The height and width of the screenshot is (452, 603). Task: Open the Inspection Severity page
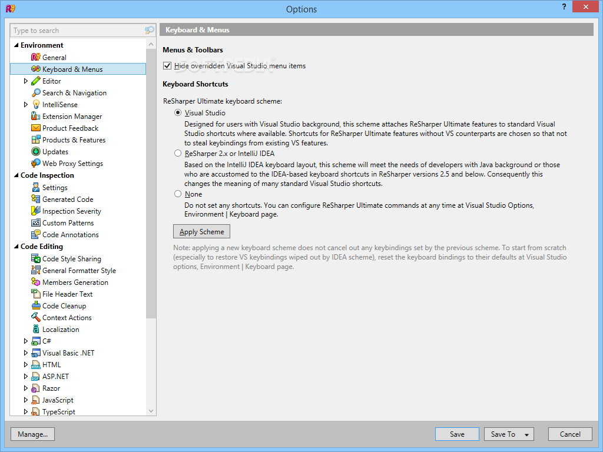[71, 211]
